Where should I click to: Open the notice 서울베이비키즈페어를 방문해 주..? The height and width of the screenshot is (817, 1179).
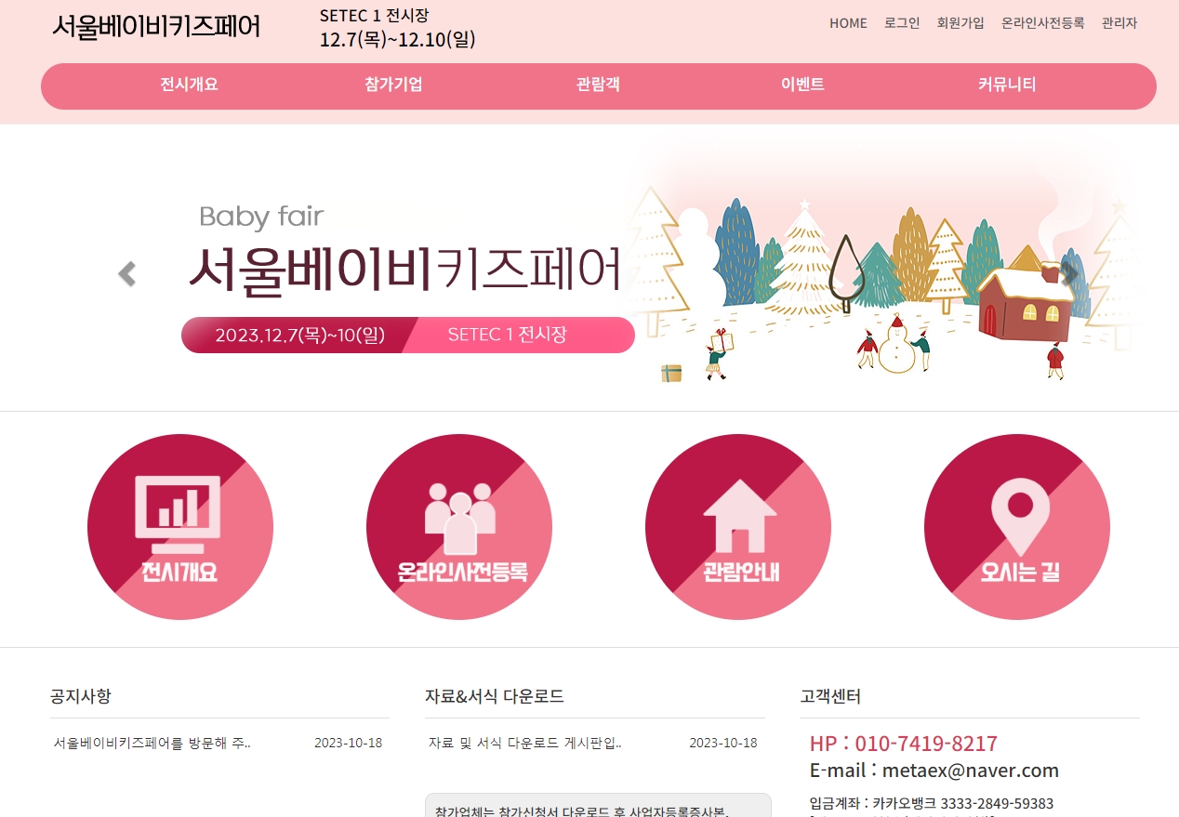152,744
